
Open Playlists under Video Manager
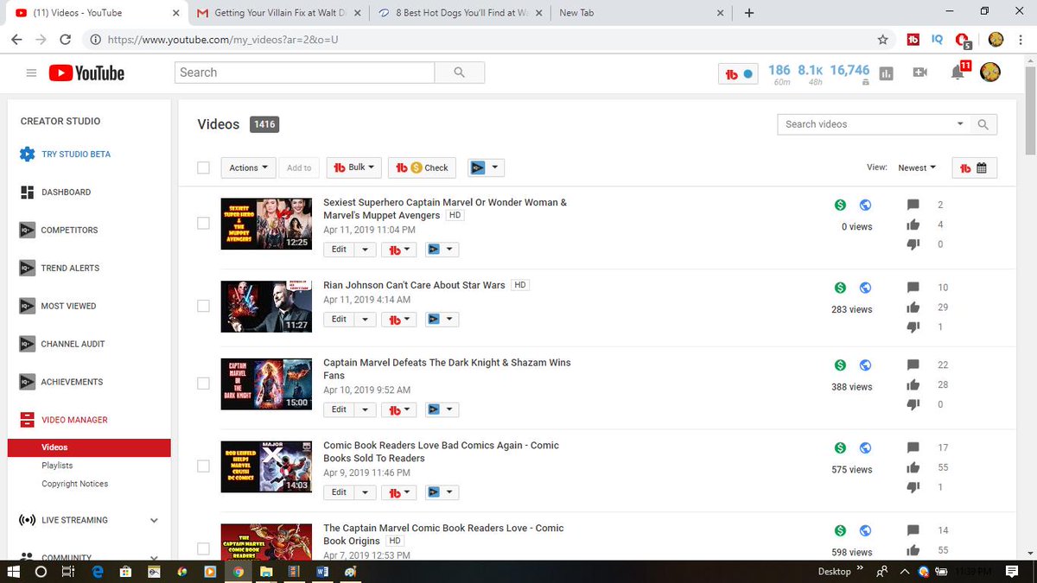tap(57, 466)
